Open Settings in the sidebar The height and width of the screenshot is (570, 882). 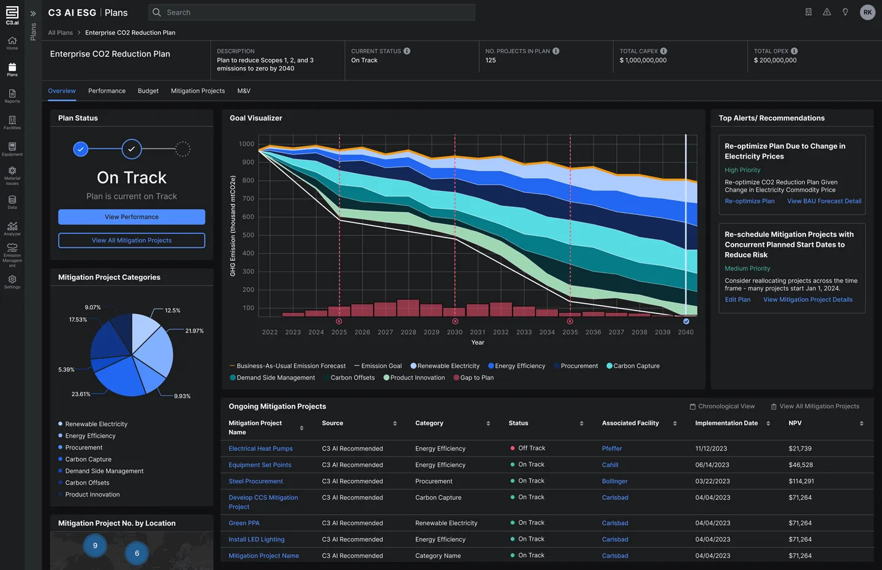pyautogui.click(x=12, y=282)
